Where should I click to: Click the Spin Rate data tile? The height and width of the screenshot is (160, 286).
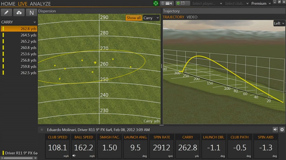point(162,146)
